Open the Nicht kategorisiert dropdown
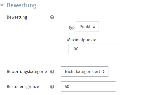Screen dimensions: 163x95 85,72
